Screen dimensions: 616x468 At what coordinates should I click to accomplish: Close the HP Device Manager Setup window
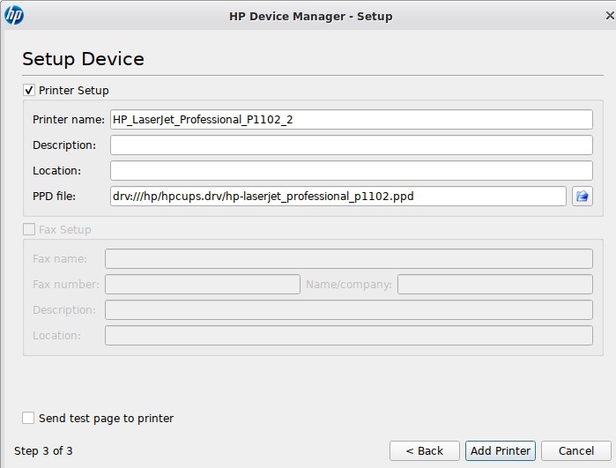(610, 16)
